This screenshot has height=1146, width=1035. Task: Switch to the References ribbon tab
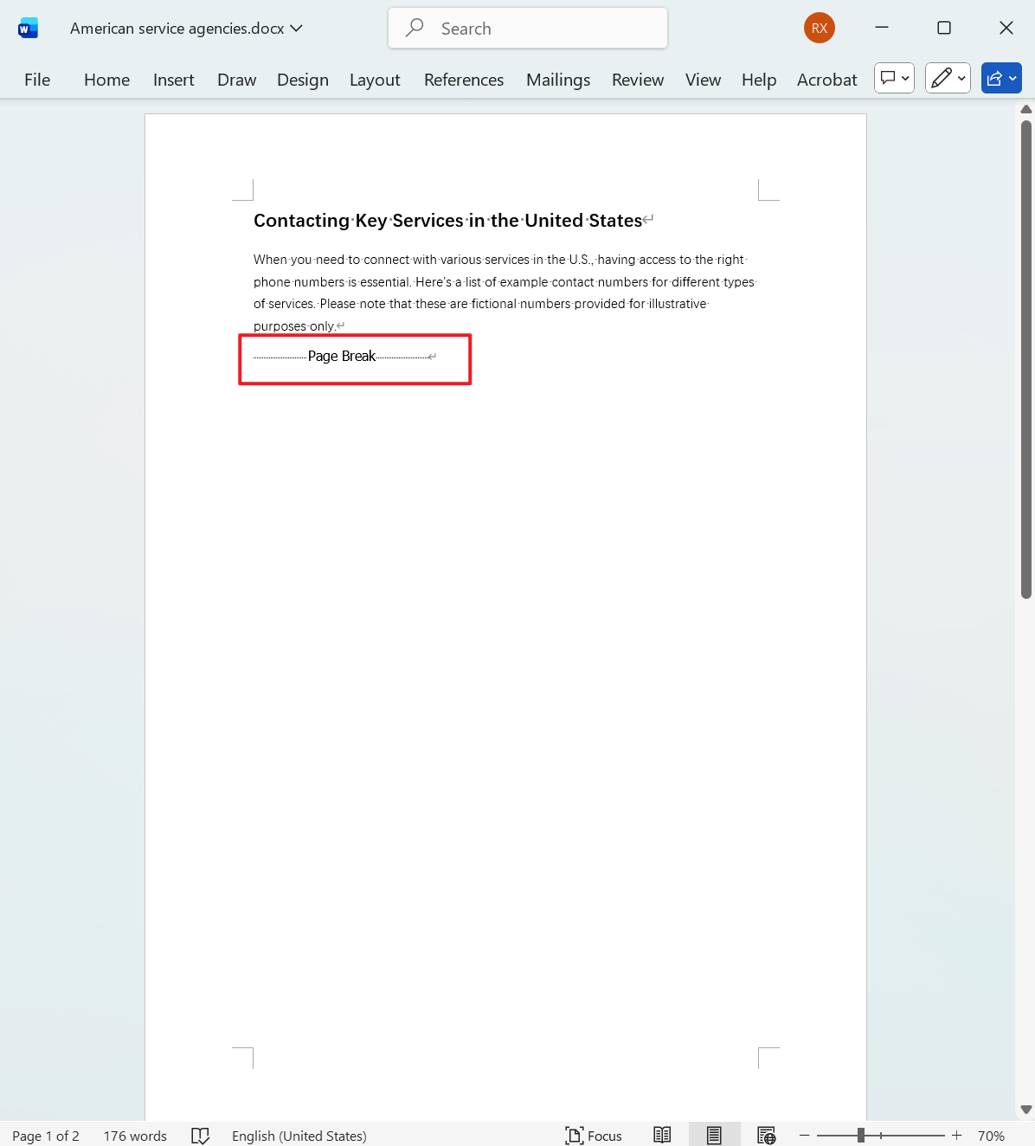pyautogui.click(x=464, y=79)
